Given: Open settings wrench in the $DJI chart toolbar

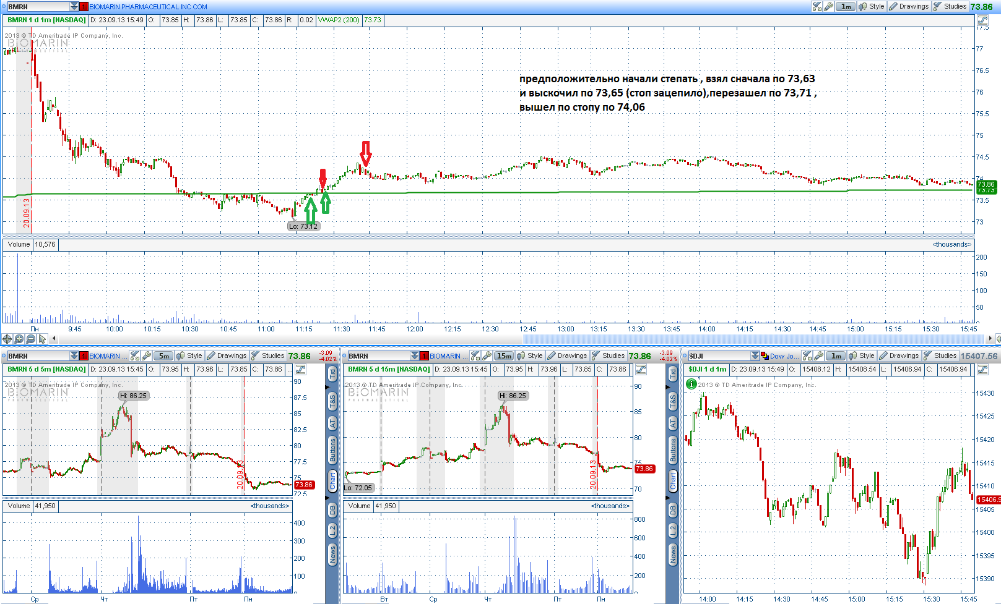Looking at the screenshot, I should [818, 355].
